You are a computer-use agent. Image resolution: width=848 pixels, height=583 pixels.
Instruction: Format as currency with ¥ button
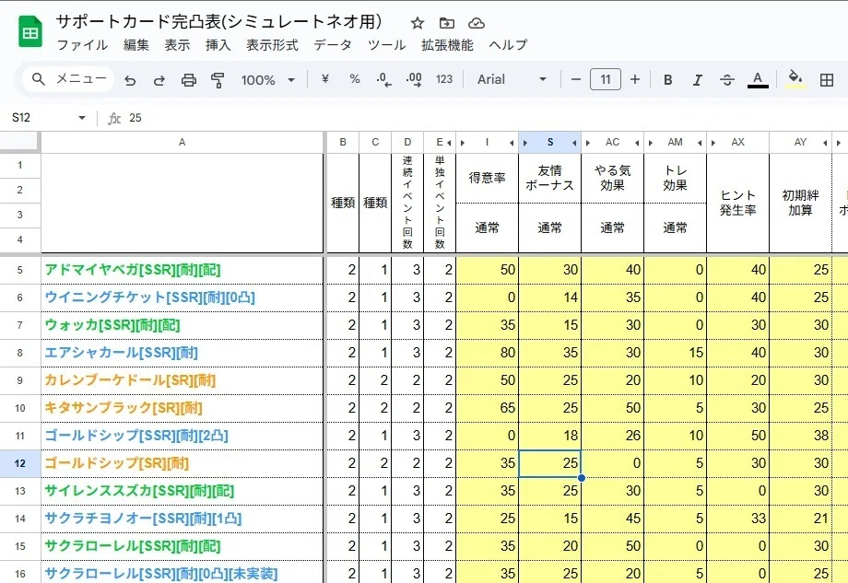(325, 79)
